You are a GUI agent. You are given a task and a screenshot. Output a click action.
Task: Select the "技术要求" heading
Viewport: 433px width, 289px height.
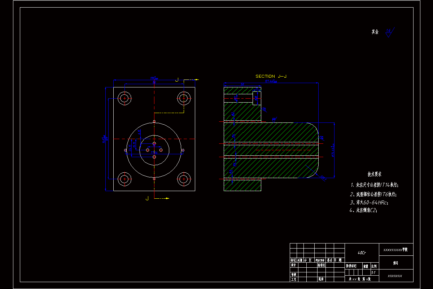(x=375, y=174)
